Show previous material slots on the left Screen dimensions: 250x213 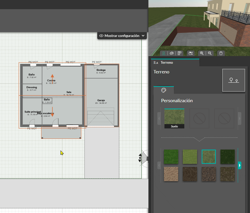pyautogui.click(x=159, y=118)
